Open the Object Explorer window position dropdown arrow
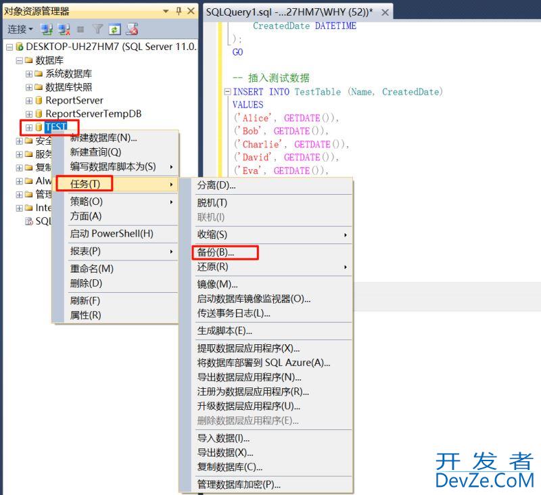The width and height of the screenshot is (541, 495). 166,11
